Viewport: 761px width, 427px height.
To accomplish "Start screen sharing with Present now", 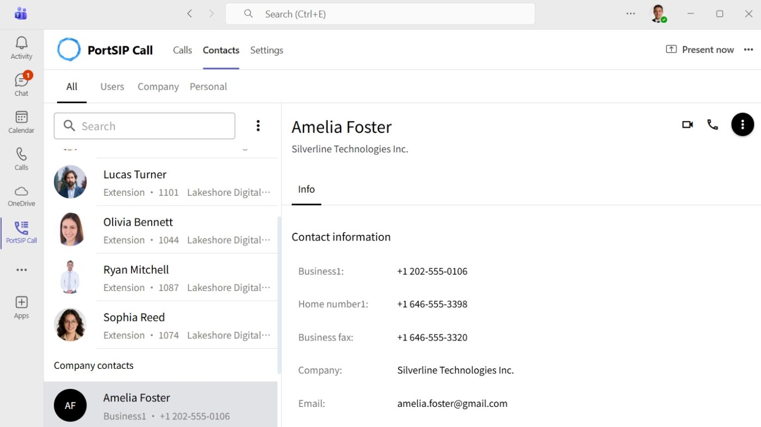I will point(700,49).
